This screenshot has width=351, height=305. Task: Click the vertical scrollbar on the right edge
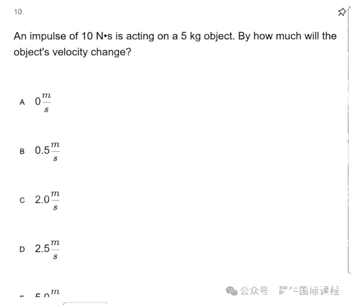(x=349, y=140)
